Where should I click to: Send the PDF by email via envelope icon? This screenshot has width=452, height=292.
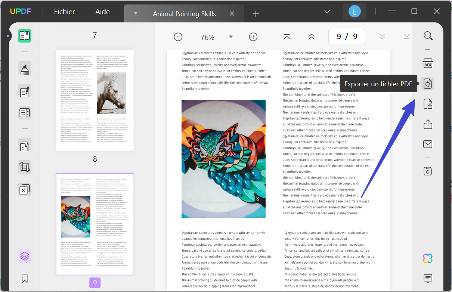click(428, 144)
